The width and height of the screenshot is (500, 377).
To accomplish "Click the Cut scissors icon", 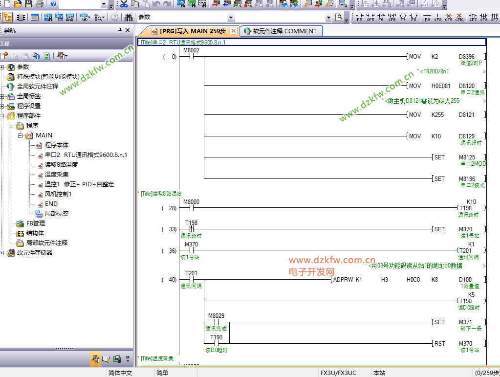I will 124,4.
